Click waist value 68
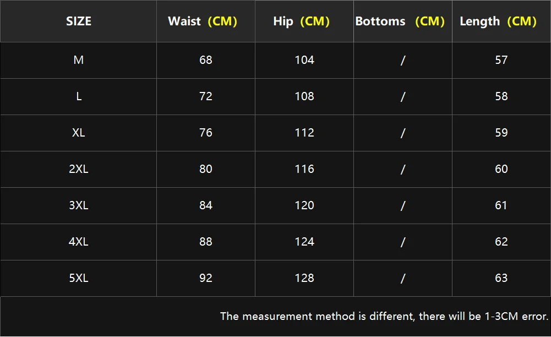 pos(206,60)
